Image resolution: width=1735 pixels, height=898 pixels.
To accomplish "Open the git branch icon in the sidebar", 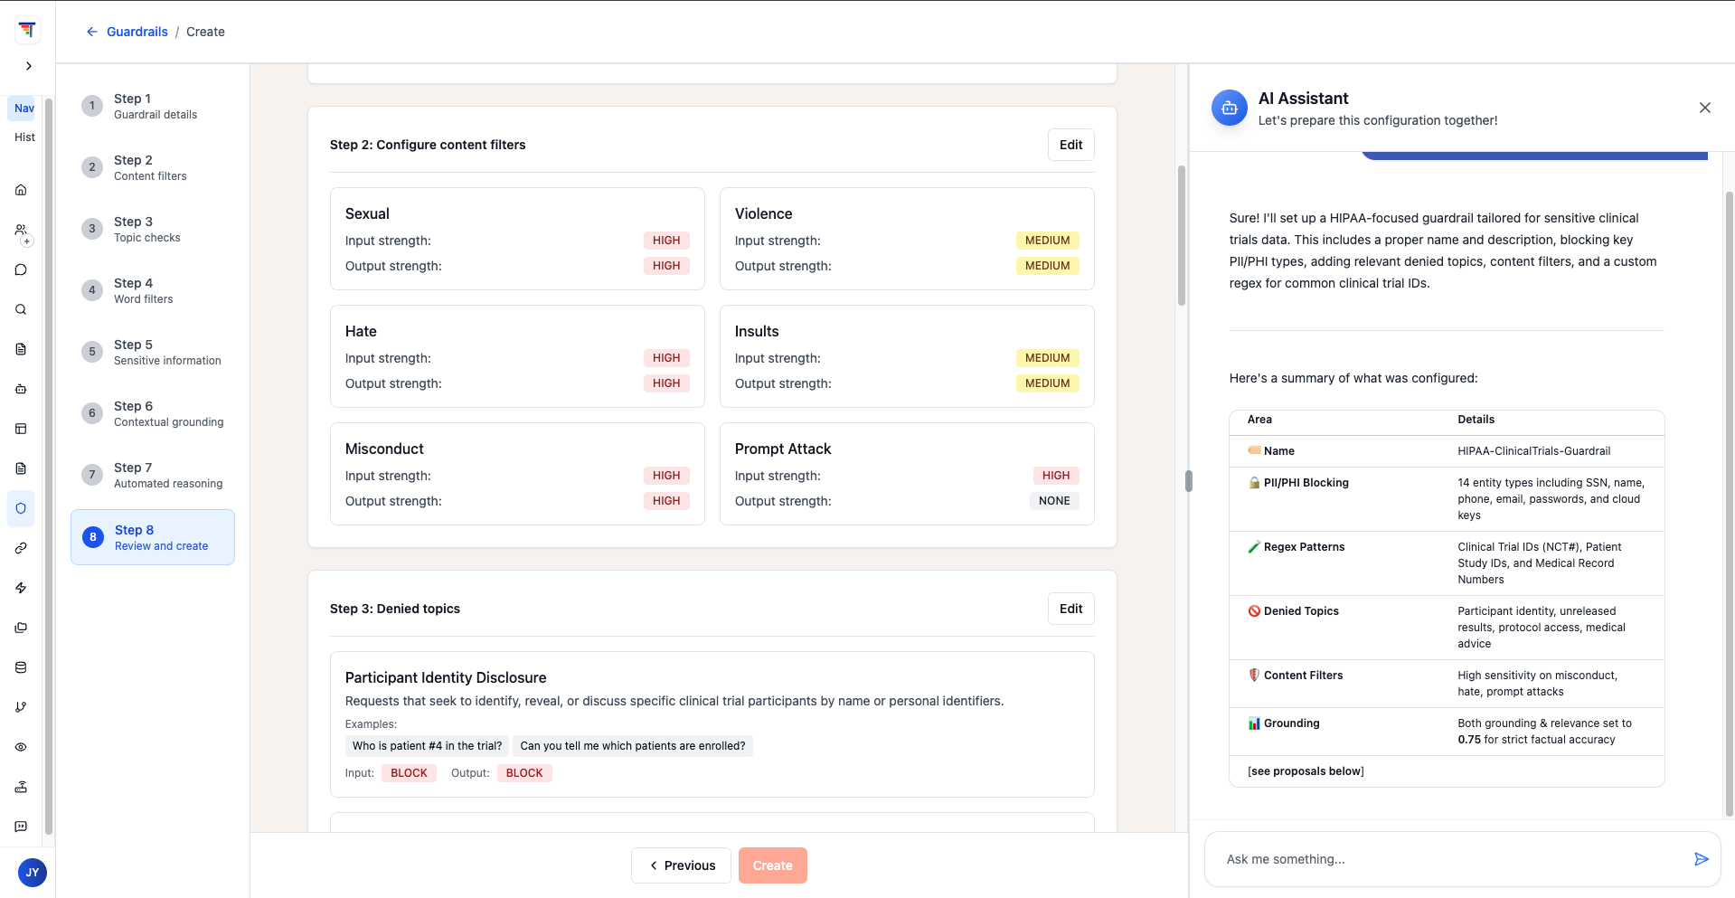I will tap(21, 707).
